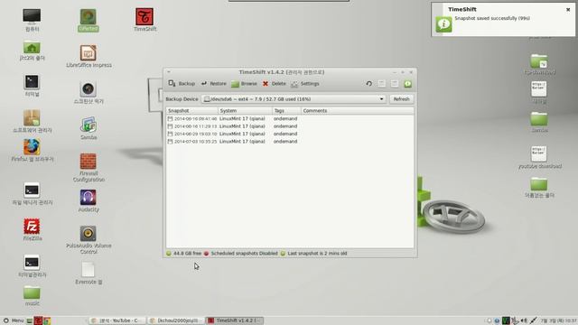Image resolution: width=578 pixels, height=325 pixels.
Task: Close the TimeShift notification popup
Action: 568,10
